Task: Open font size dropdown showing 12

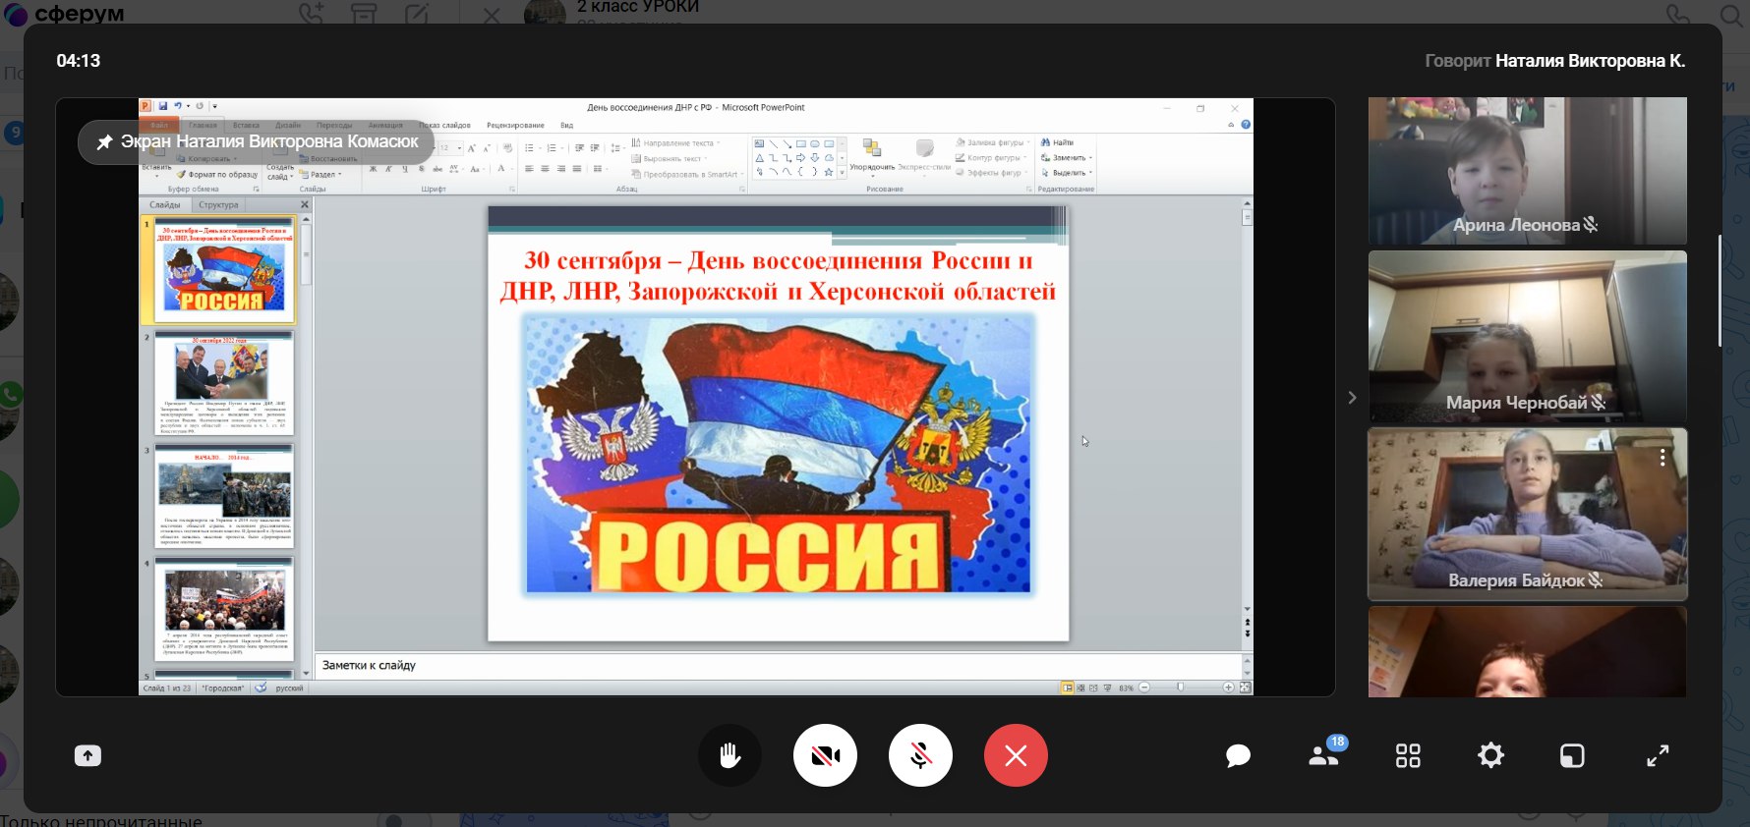Action: 459,147
